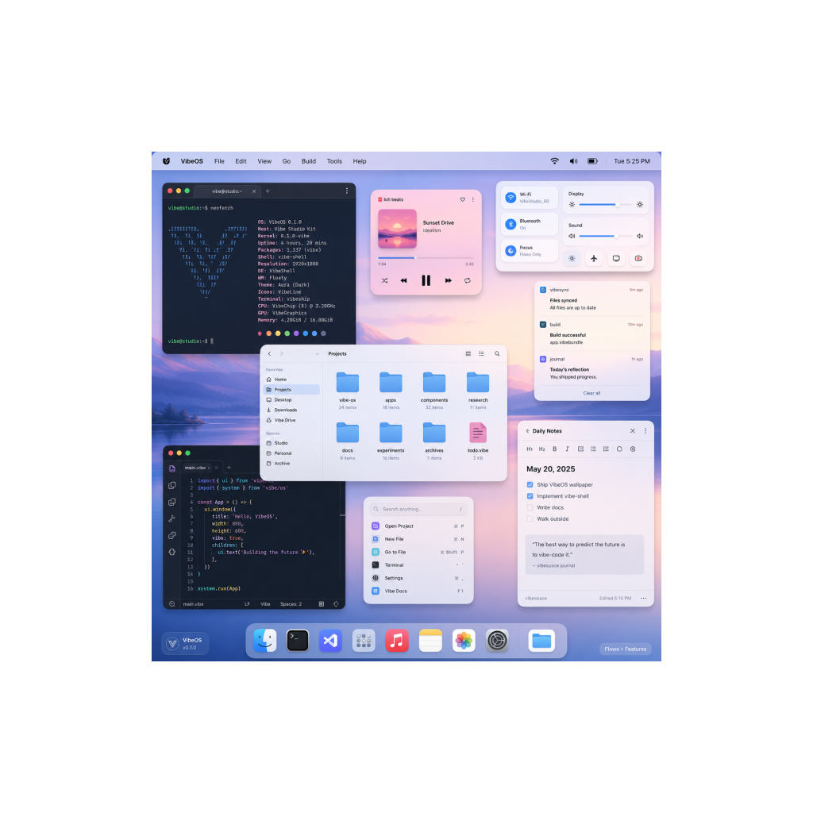Image resolution: width=813 pixels, height=813 pixels.
Task: Toggle italic in Daily Notes toolbar
Action: 567,449
